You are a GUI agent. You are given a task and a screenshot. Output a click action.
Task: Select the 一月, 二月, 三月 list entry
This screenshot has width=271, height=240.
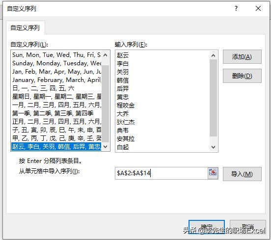click(56, 105)
